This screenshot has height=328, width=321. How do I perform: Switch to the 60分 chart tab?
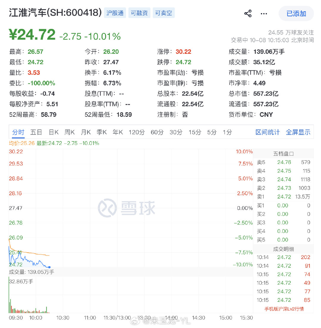click(157, 132)
